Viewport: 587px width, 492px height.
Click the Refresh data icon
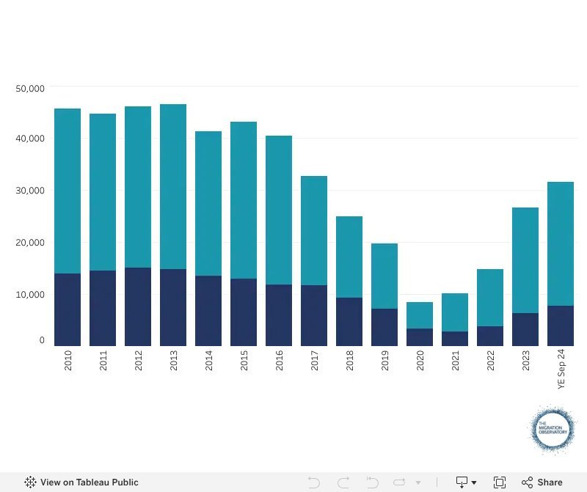point(399,482)
